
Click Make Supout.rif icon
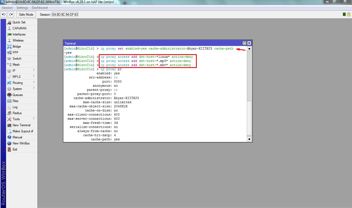(x=9, y=131)
